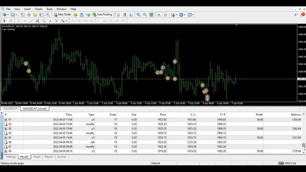
Task: Expand the Arrows objects dropdown
Action: 66,21
